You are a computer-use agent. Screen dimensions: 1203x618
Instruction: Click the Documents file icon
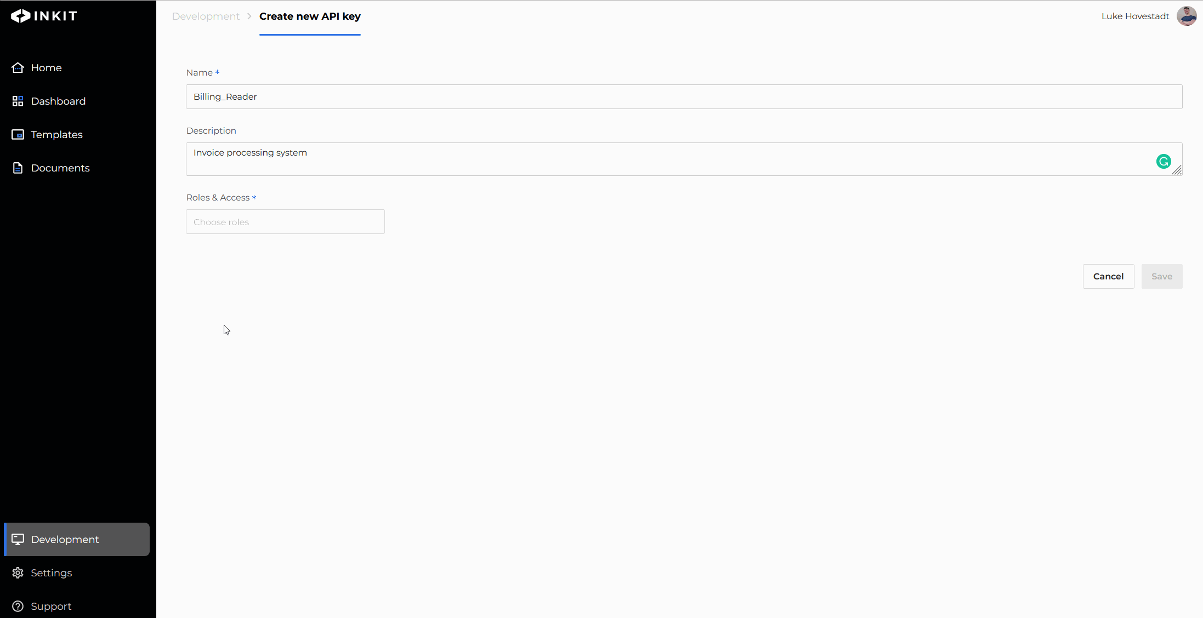[x=18, y=168]
